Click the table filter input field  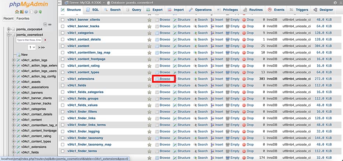[29, 40]
